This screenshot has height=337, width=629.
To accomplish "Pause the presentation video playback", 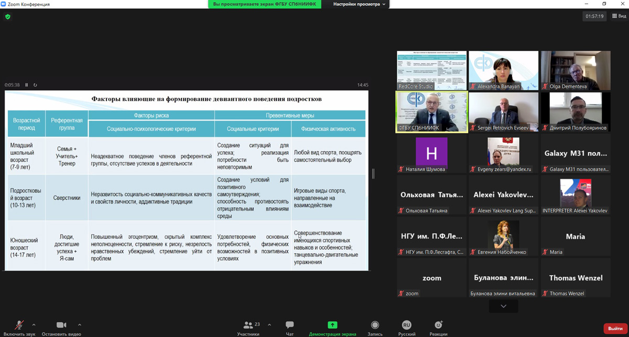I will coord(27,85).
